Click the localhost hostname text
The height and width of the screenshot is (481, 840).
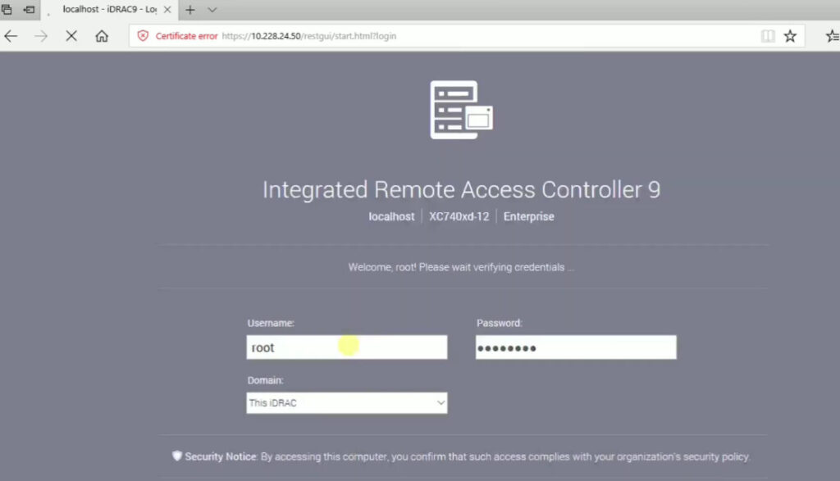point(391,216)
